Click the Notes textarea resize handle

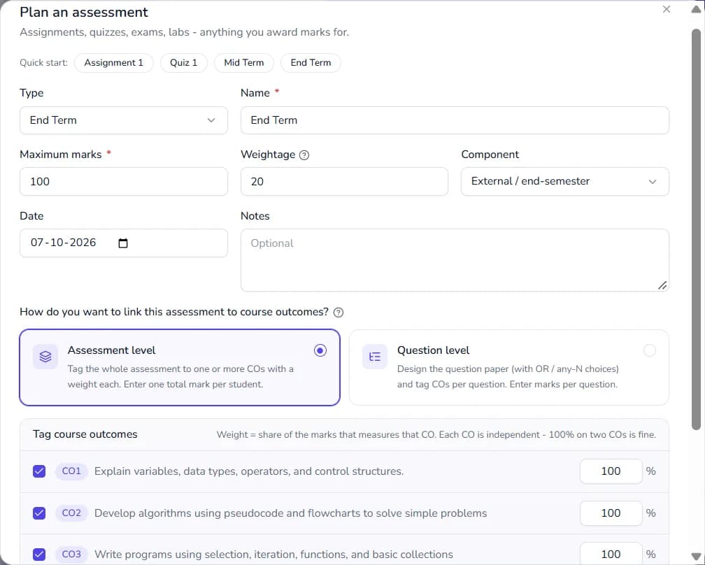(662, 285)
